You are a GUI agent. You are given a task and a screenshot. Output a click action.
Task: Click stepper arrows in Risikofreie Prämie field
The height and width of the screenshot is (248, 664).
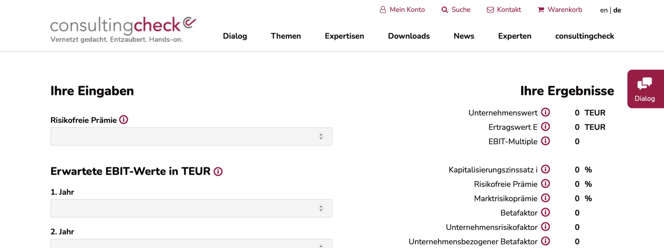321,136
